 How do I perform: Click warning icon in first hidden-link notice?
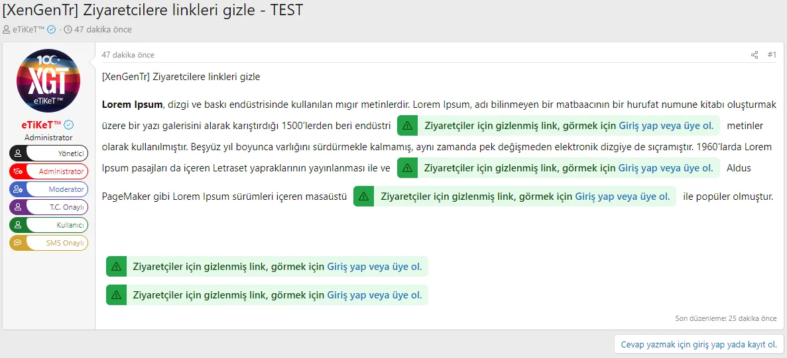(x=407, y=126)
